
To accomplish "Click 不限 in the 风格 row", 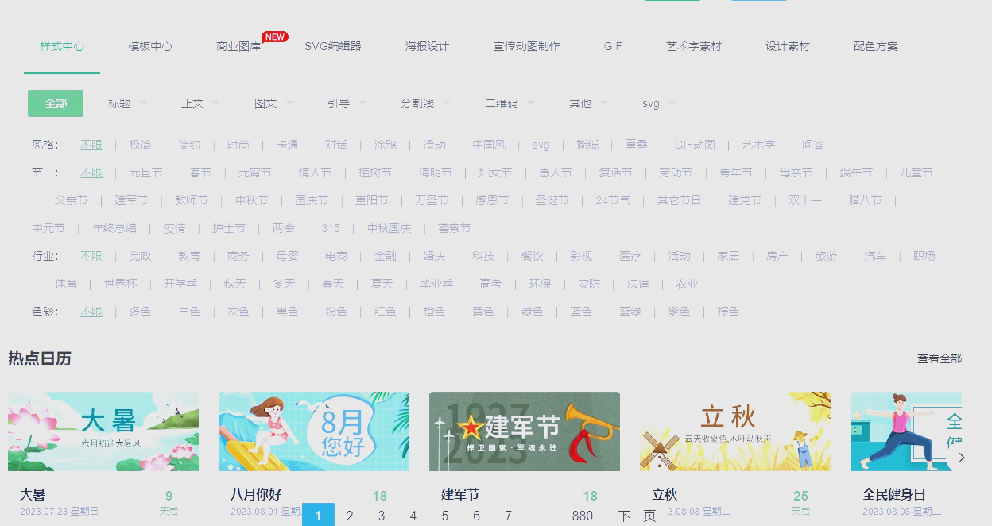I will coord(91,145).
